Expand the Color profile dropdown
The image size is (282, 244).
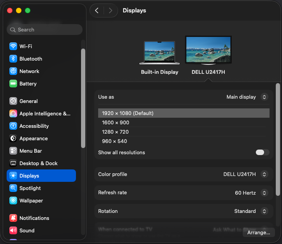(264, 174)
